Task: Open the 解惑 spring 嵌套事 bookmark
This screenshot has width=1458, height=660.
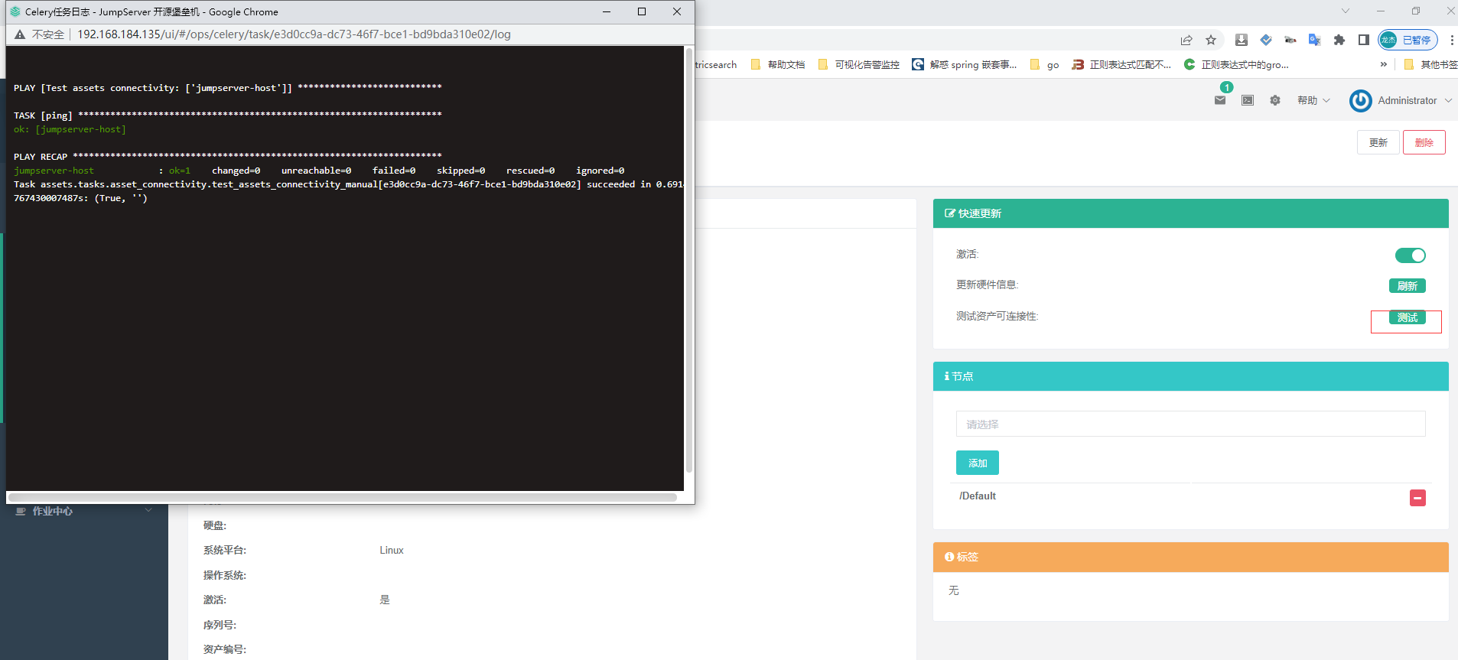Action: [965, 64]
